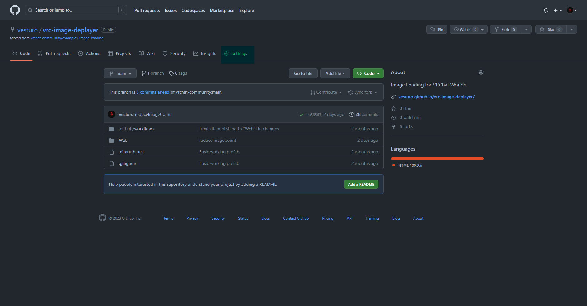This screenshot has width=587, height=306.
Task: Open the .gitignore file
Action: [x=128, y=163]
